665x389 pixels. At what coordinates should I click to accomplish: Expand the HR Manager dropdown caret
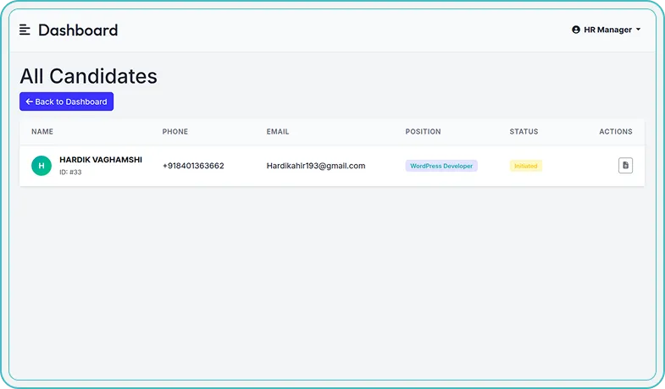click(x=638, y=30)
